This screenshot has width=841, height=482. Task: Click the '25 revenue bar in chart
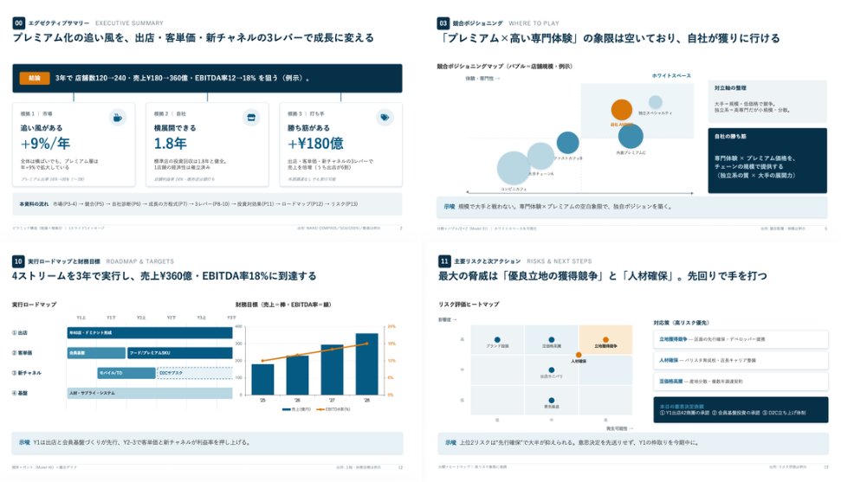tap(262, 380)
